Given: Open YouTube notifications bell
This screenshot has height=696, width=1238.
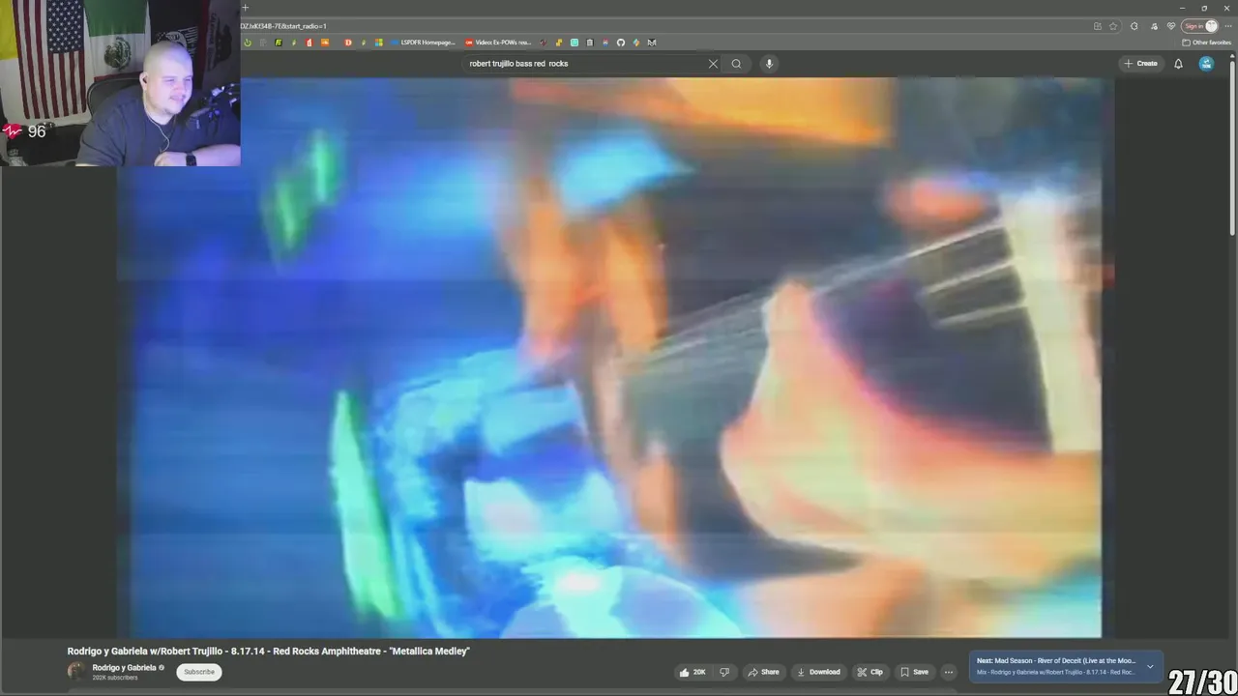Looking at the screenshot, I should (1178, 64).
